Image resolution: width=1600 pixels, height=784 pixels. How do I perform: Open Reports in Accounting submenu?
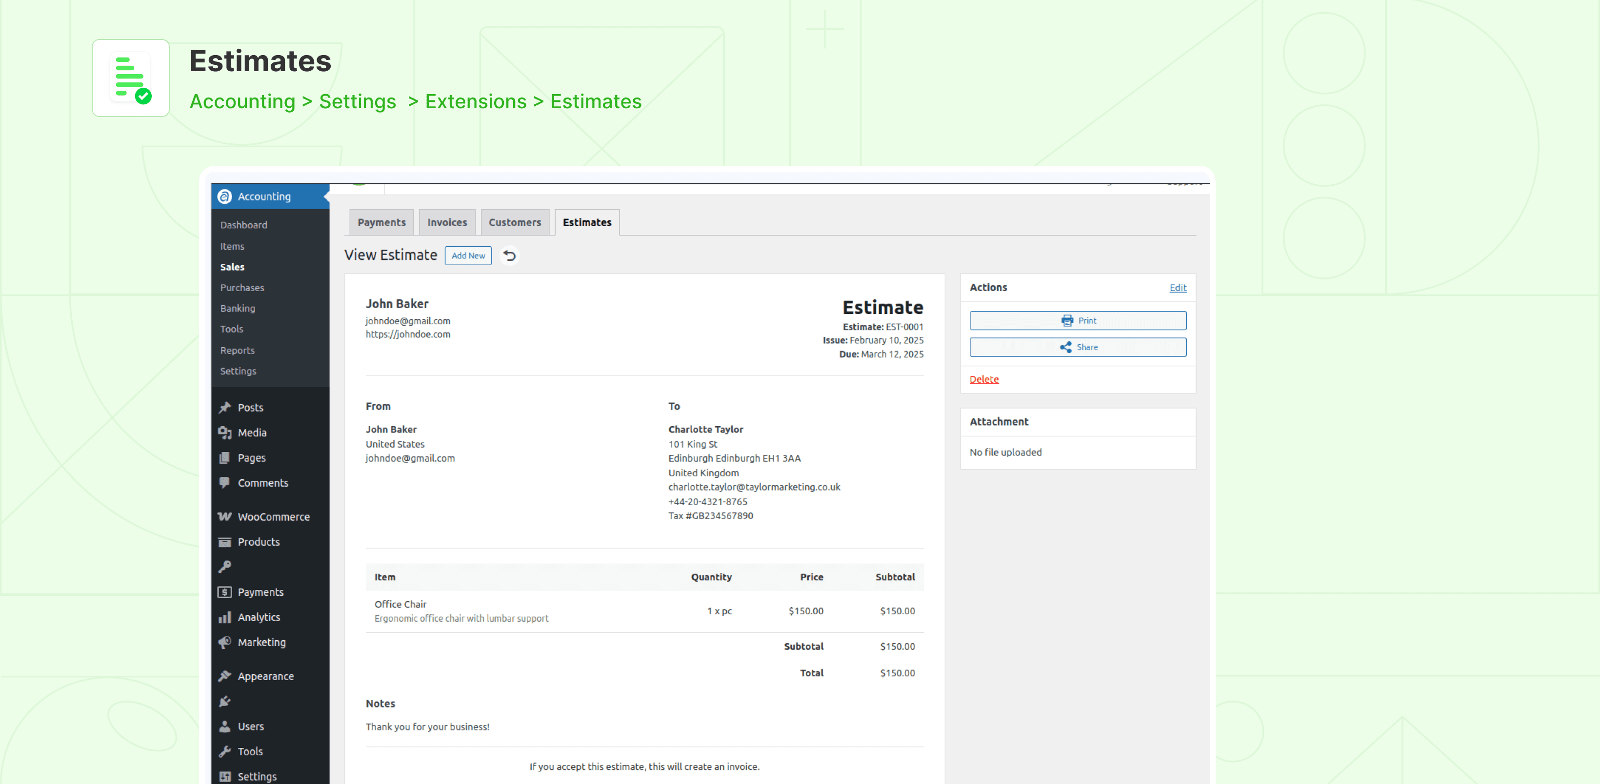(x=237, y=350)
